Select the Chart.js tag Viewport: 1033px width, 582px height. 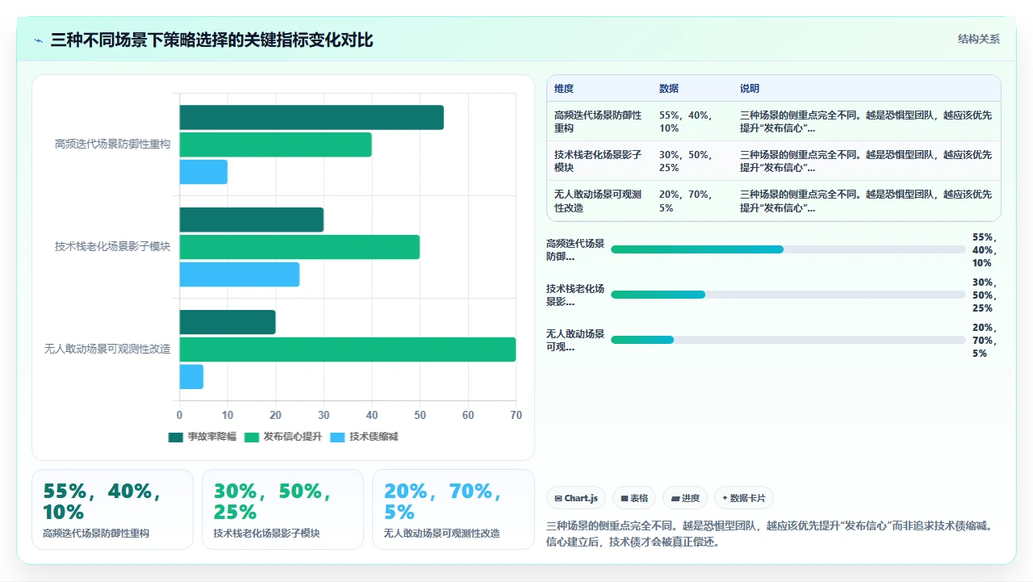576,498
